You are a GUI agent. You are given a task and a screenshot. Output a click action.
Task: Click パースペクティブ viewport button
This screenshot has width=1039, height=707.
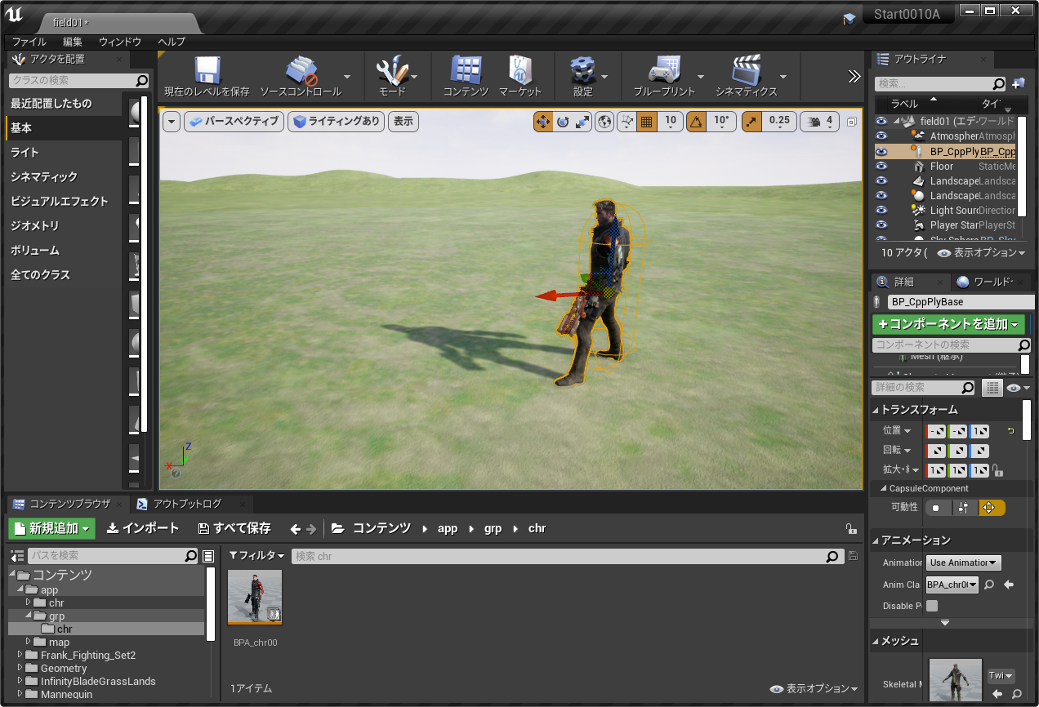pyautogui.click(x=234, y=122)
